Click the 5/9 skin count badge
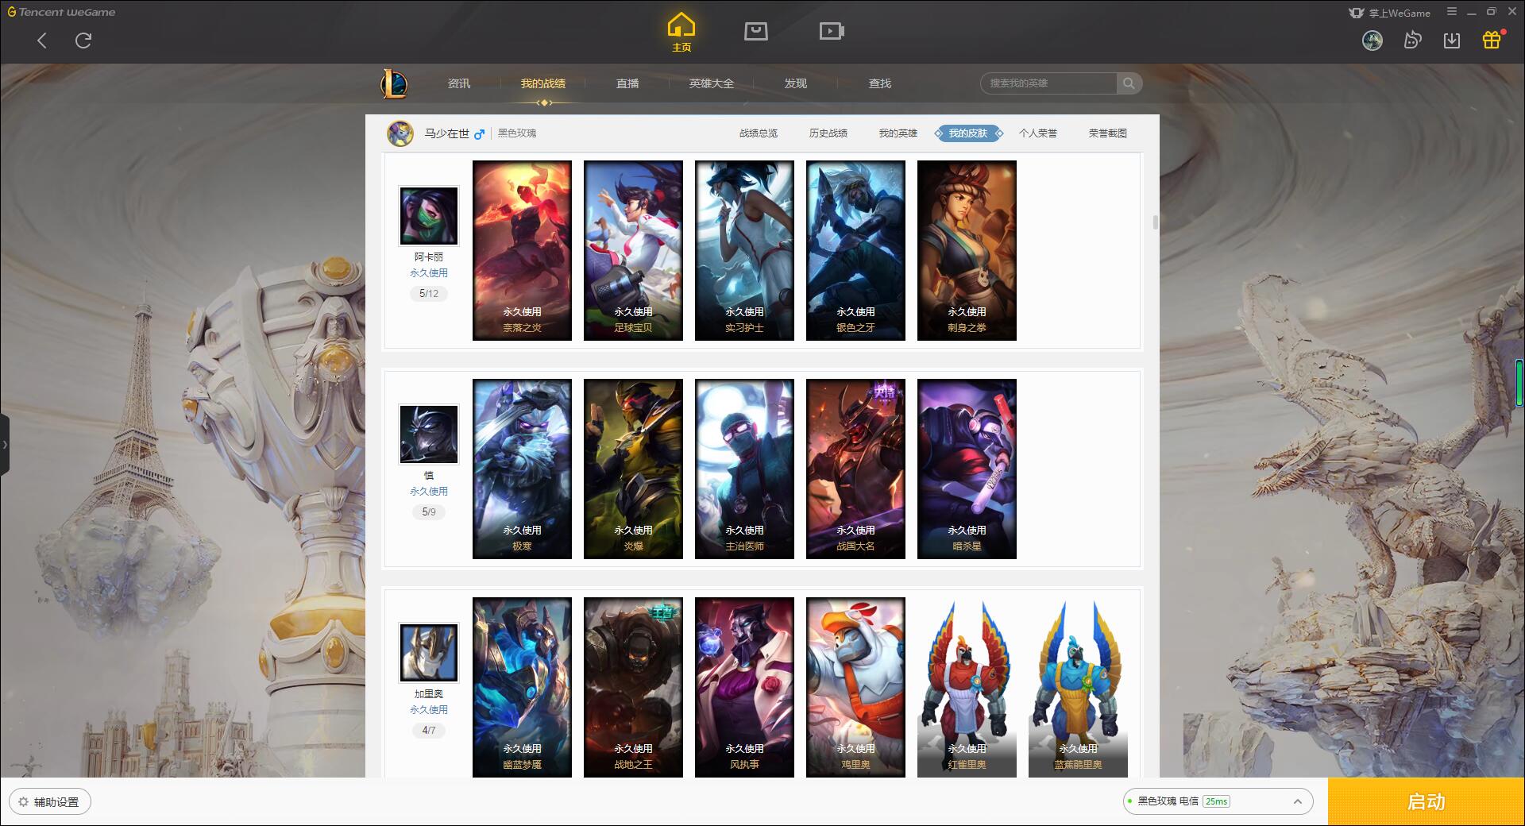Screen dimensions: 1525x826 point(429,512)
